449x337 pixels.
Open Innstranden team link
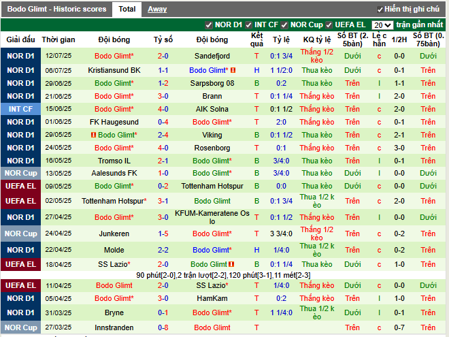point(114,327)
